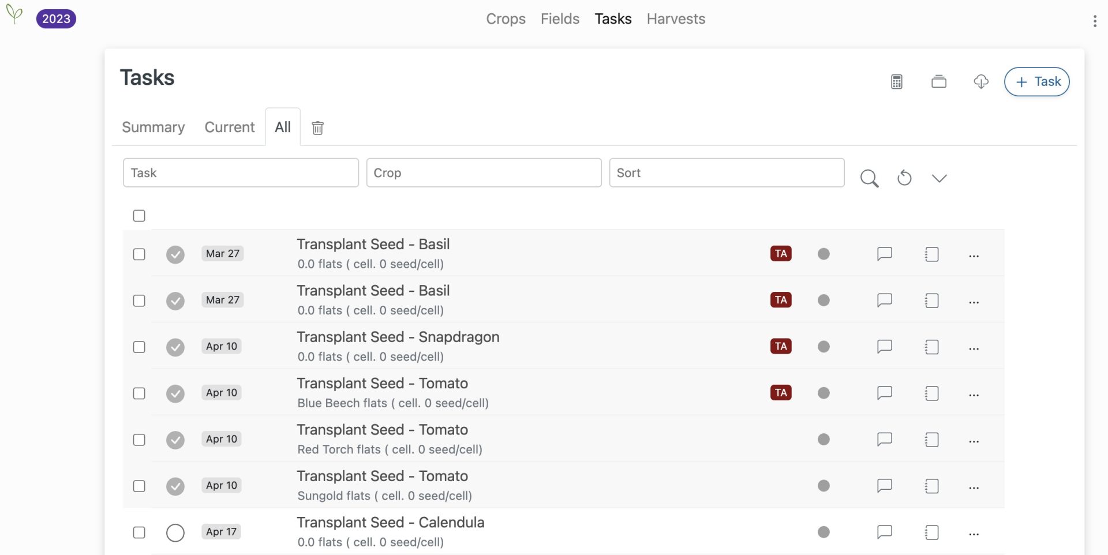Click the stacked layers icon near Task button
Image resolution: width=1108 pixels, height=555 pixels.
939,82
